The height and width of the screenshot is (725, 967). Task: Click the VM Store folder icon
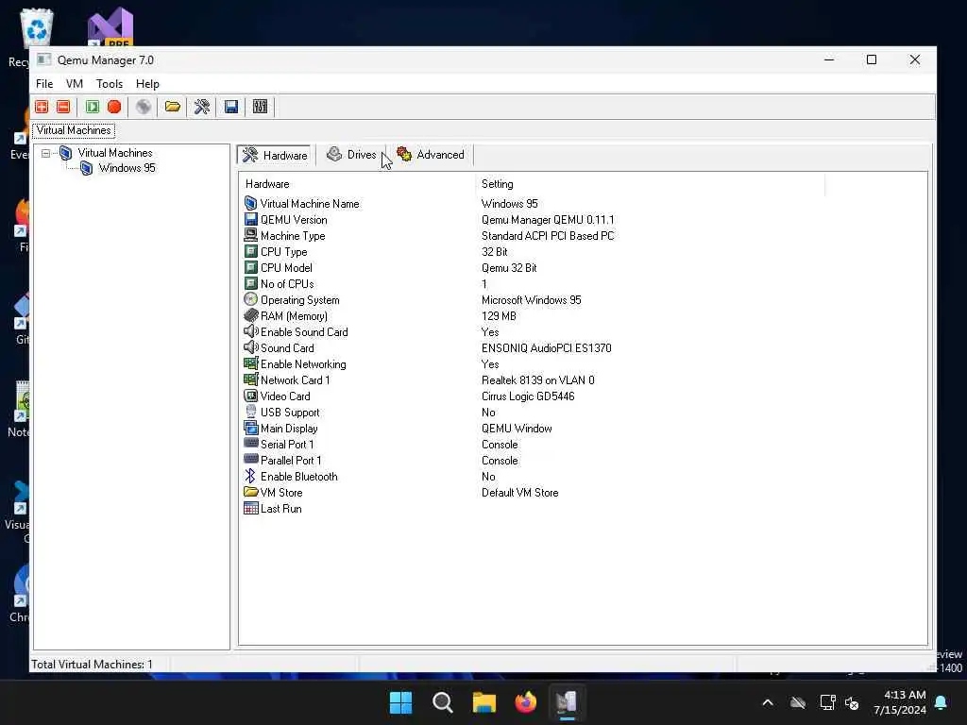(250, 492)
